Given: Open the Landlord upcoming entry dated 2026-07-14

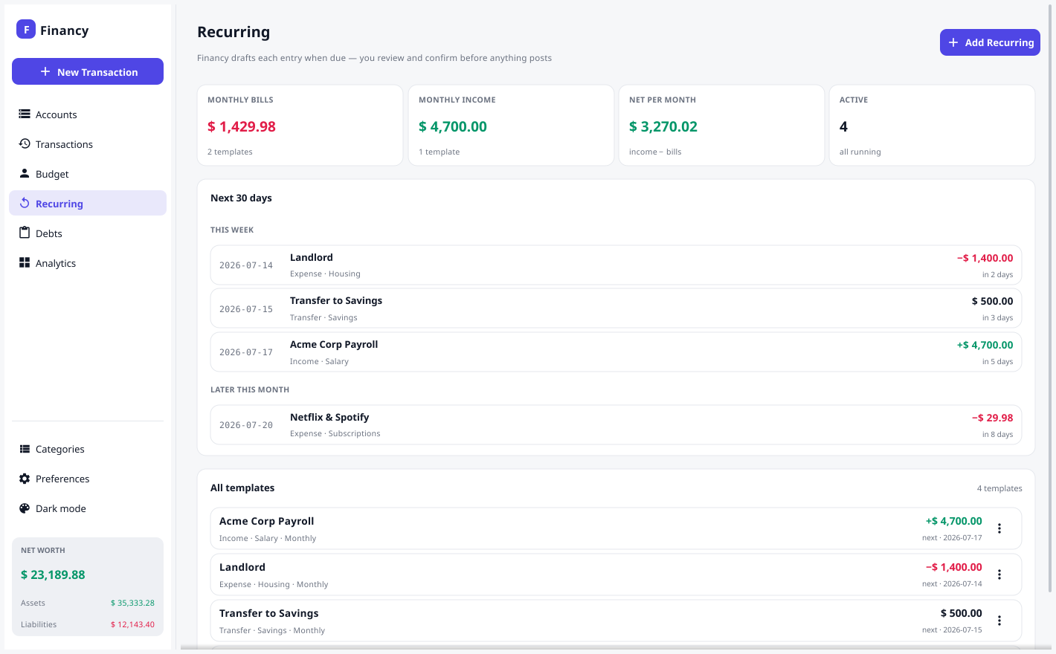Looking at the screenshot, I should coord(616,265).
